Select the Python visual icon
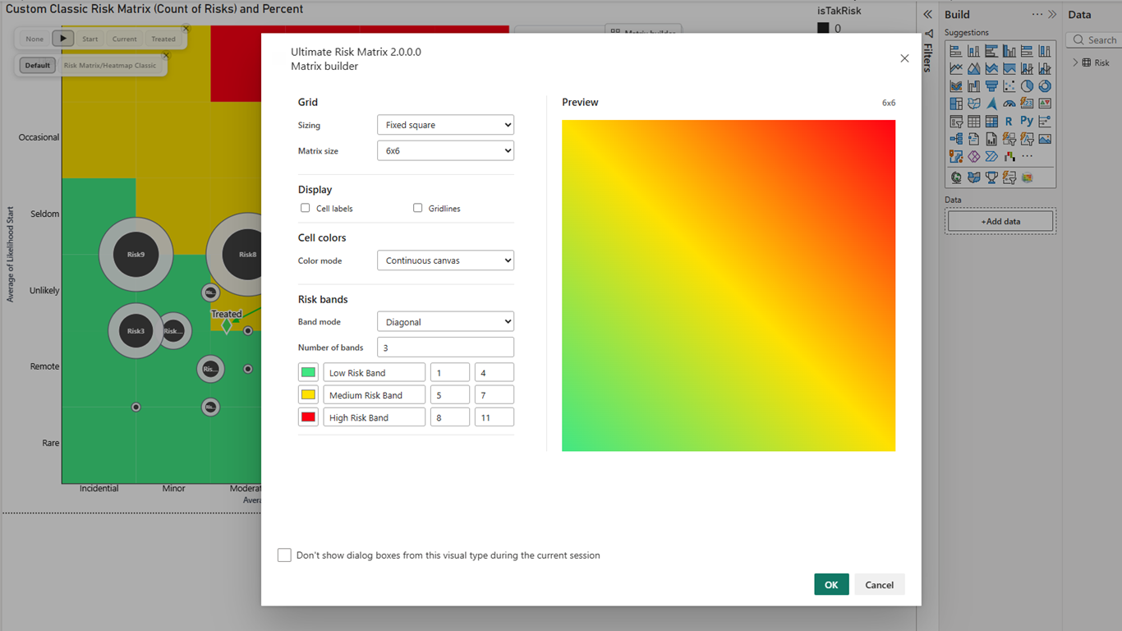 [1027, 121]
